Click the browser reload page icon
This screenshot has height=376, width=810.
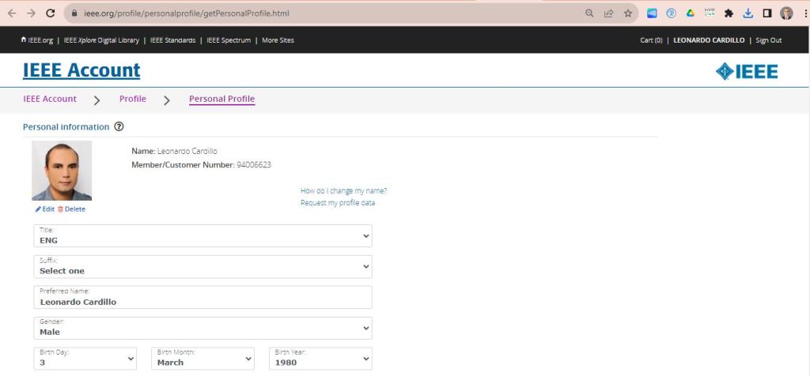click(x=51, y=13)
